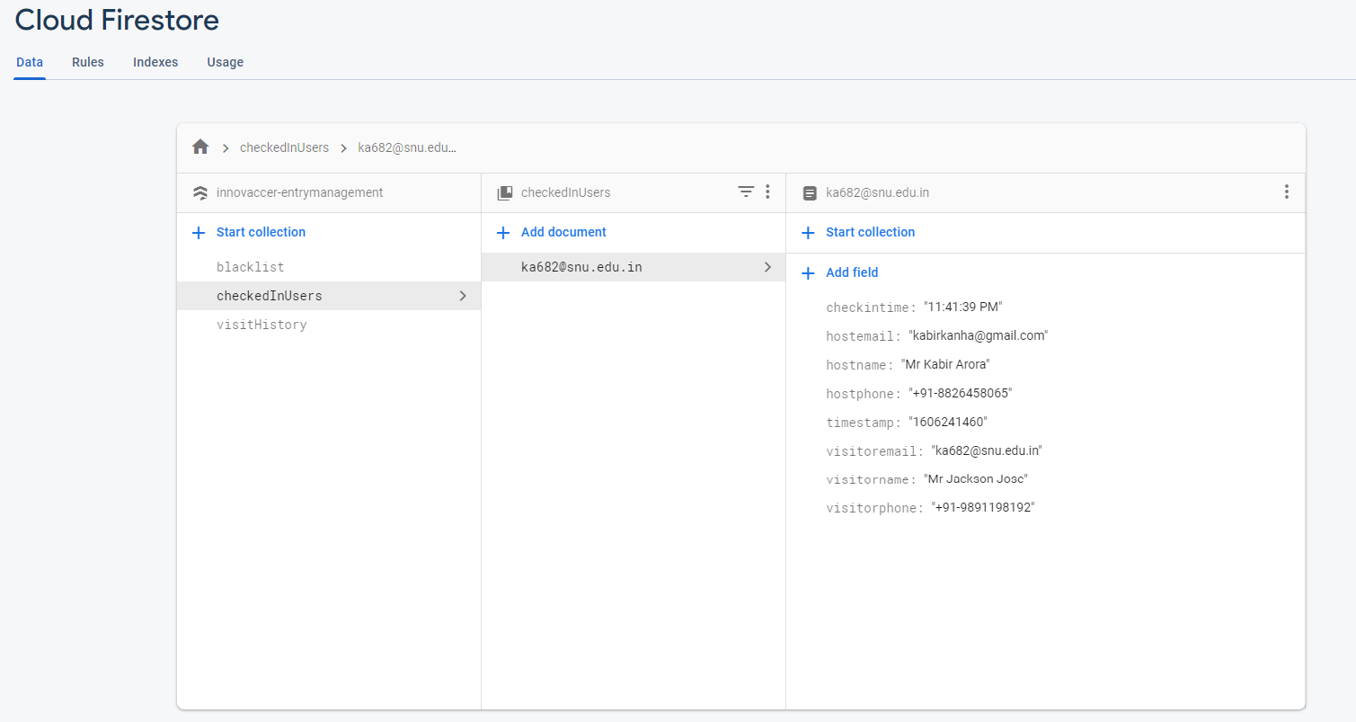The image size is (1356, 722).
Task: Click ka682@snu.edu... in the breadcrumb path
Action: (x=407, y=147)
